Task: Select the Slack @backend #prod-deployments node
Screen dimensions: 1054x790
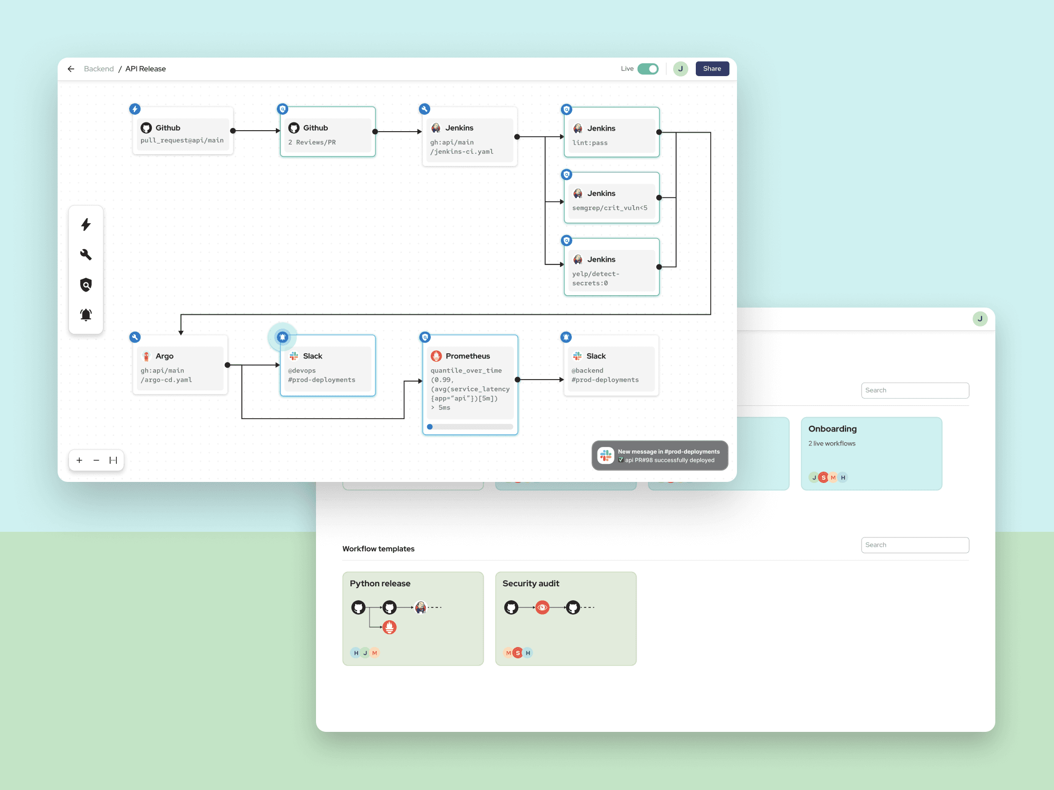Action: click(x=611, y=366)
